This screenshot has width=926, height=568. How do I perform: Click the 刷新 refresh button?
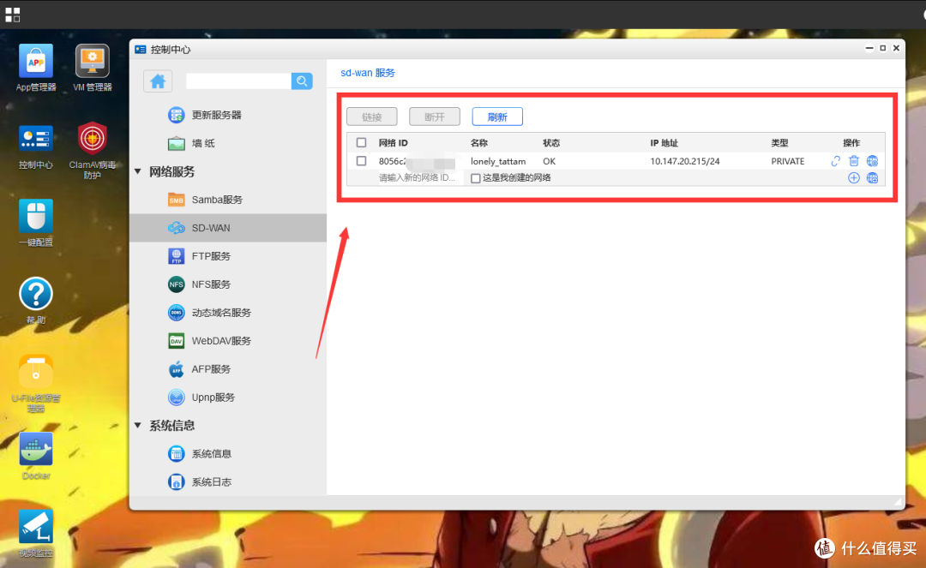point(496,116)
